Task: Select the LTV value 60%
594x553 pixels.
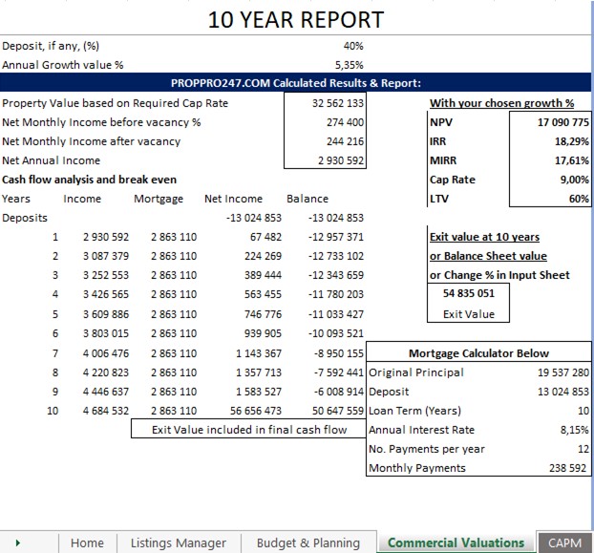Action: pos(580,199)
